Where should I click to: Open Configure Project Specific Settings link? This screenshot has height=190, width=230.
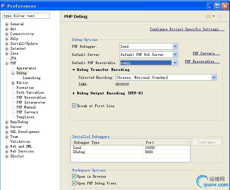coord(187,29)
